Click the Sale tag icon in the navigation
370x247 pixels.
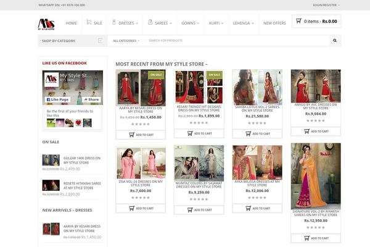click(89, 22)
